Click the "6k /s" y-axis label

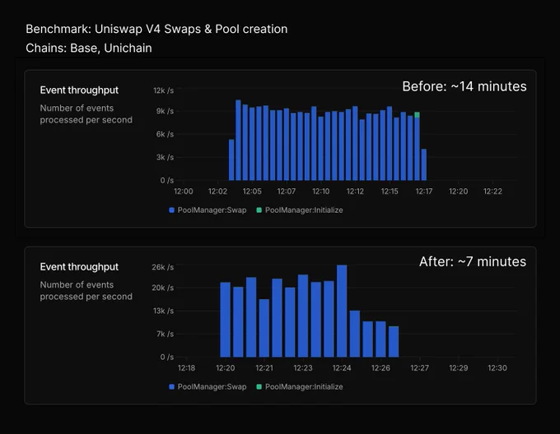[165, 134]
